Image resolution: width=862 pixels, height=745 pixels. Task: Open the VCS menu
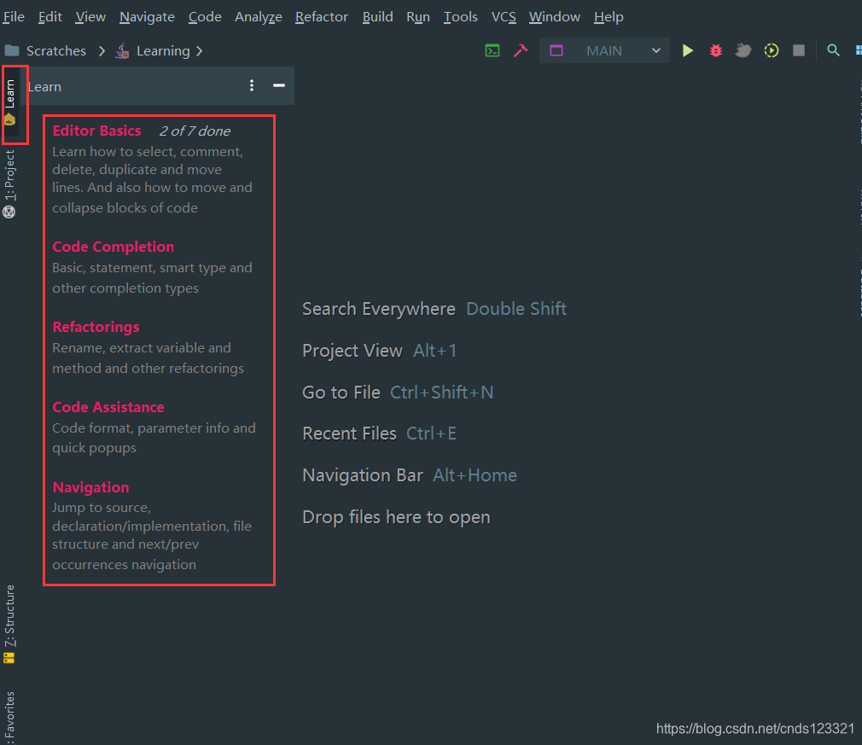[x=503, y=16]
